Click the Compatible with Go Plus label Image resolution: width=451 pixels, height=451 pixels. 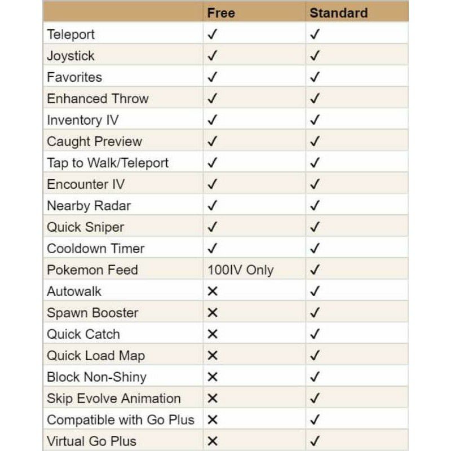click(x=121, y=420)
